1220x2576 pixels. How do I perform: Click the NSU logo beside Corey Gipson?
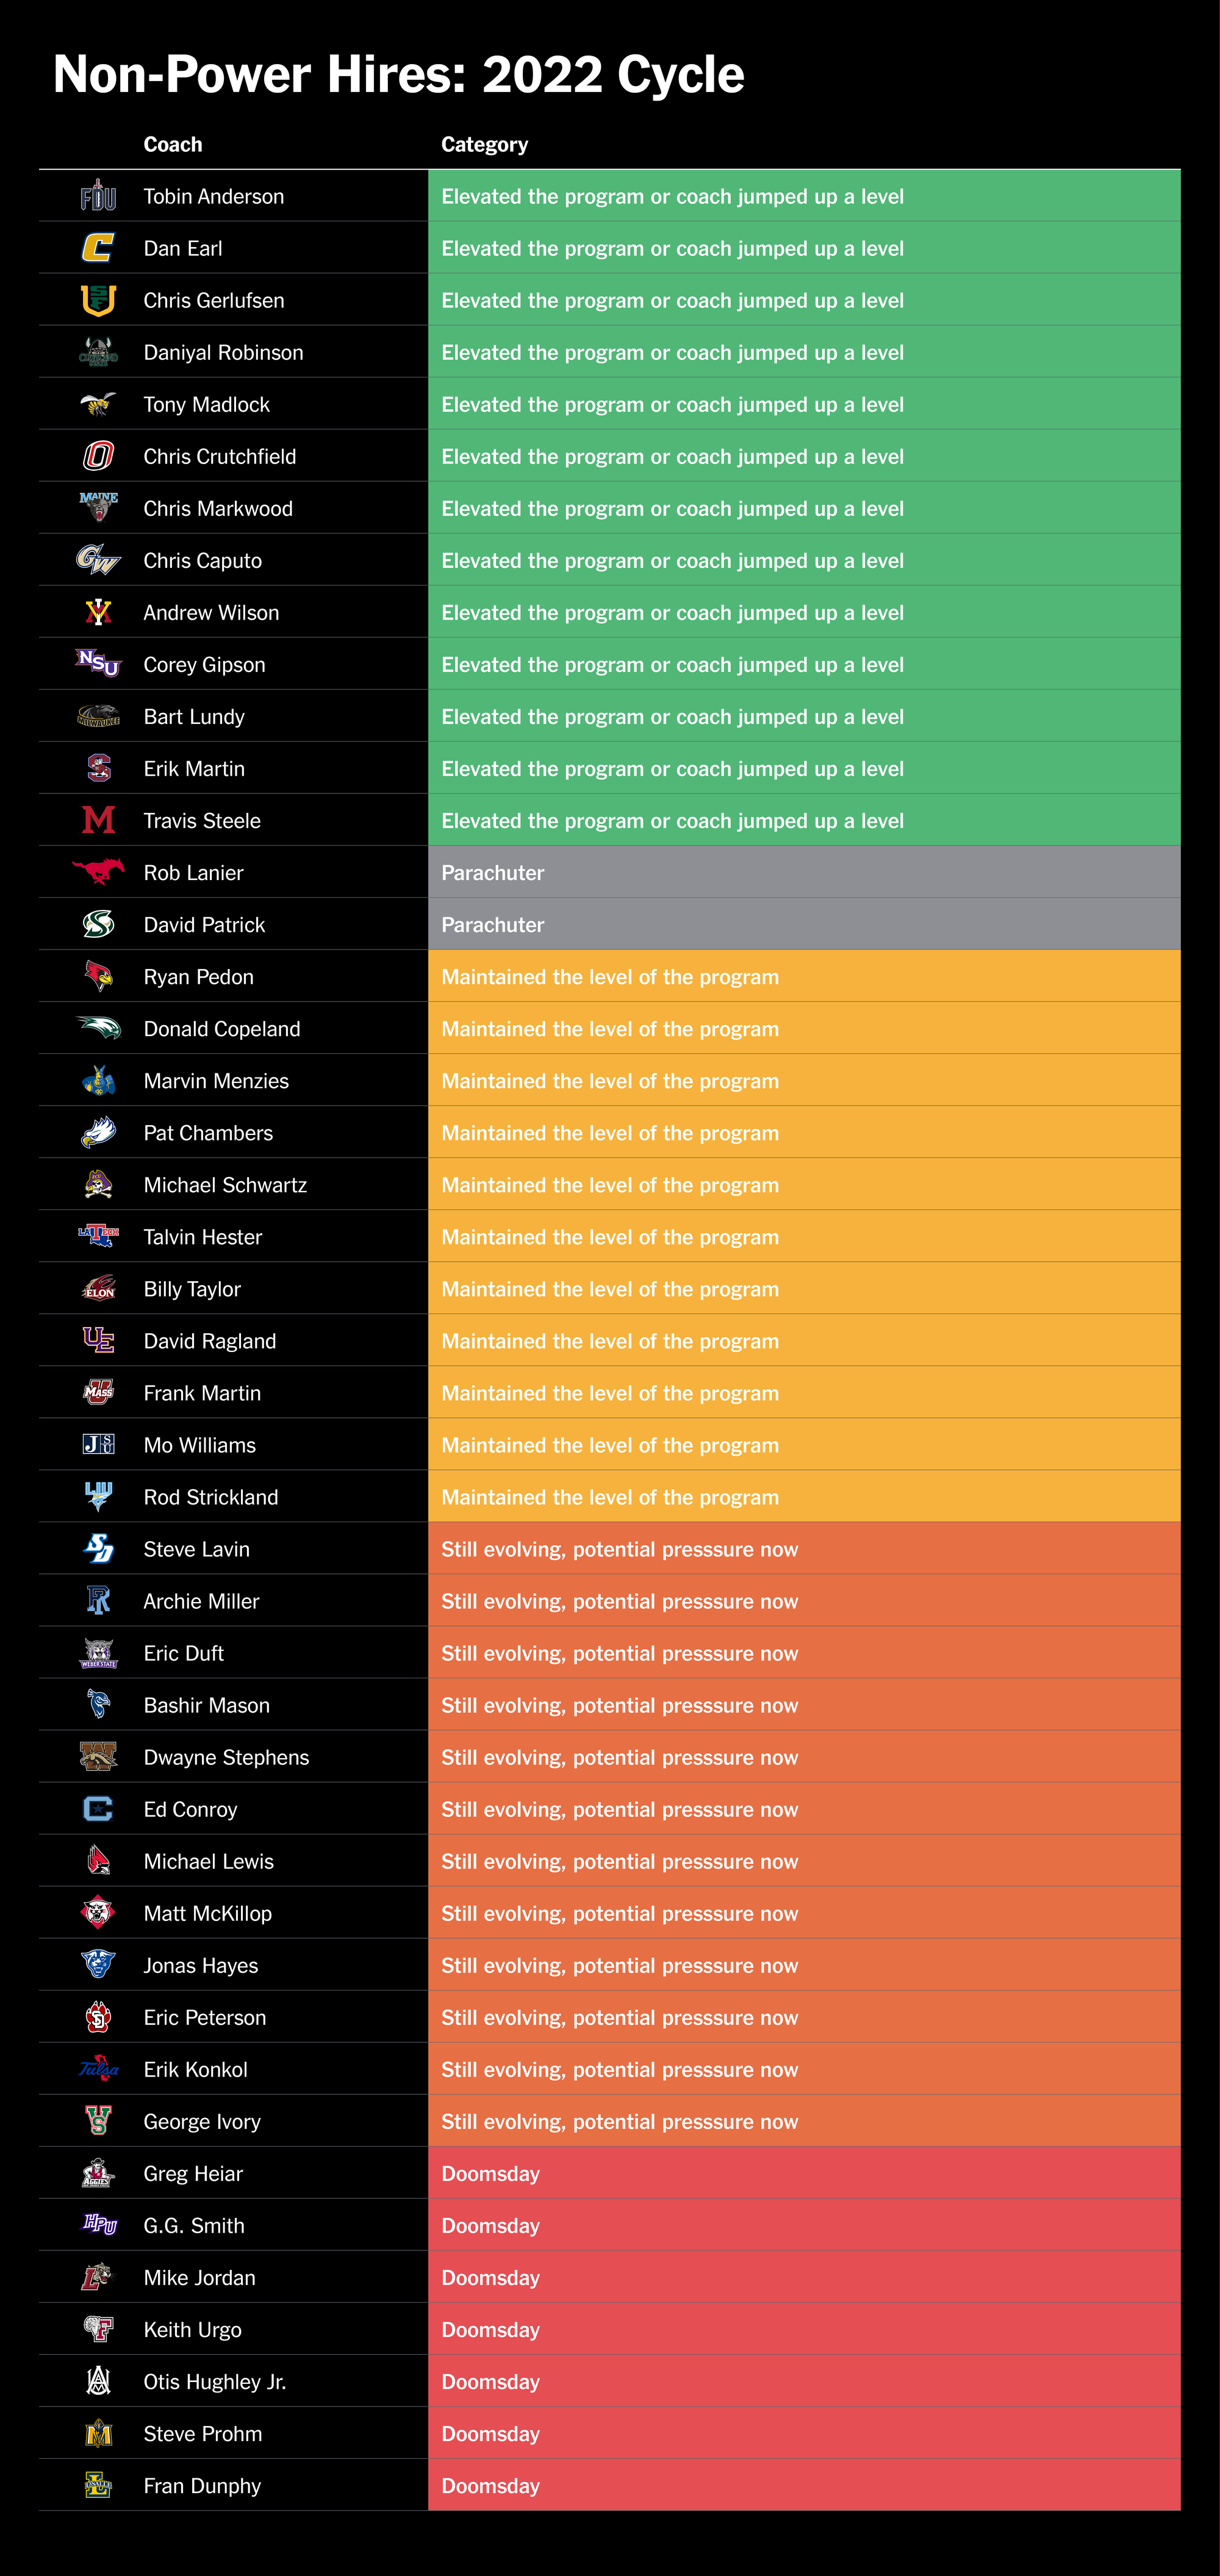point(98,663)
